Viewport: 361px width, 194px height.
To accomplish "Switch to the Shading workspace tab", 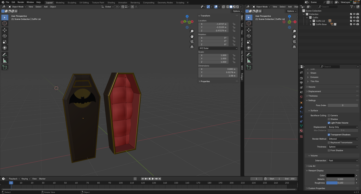I will [111, 3].
